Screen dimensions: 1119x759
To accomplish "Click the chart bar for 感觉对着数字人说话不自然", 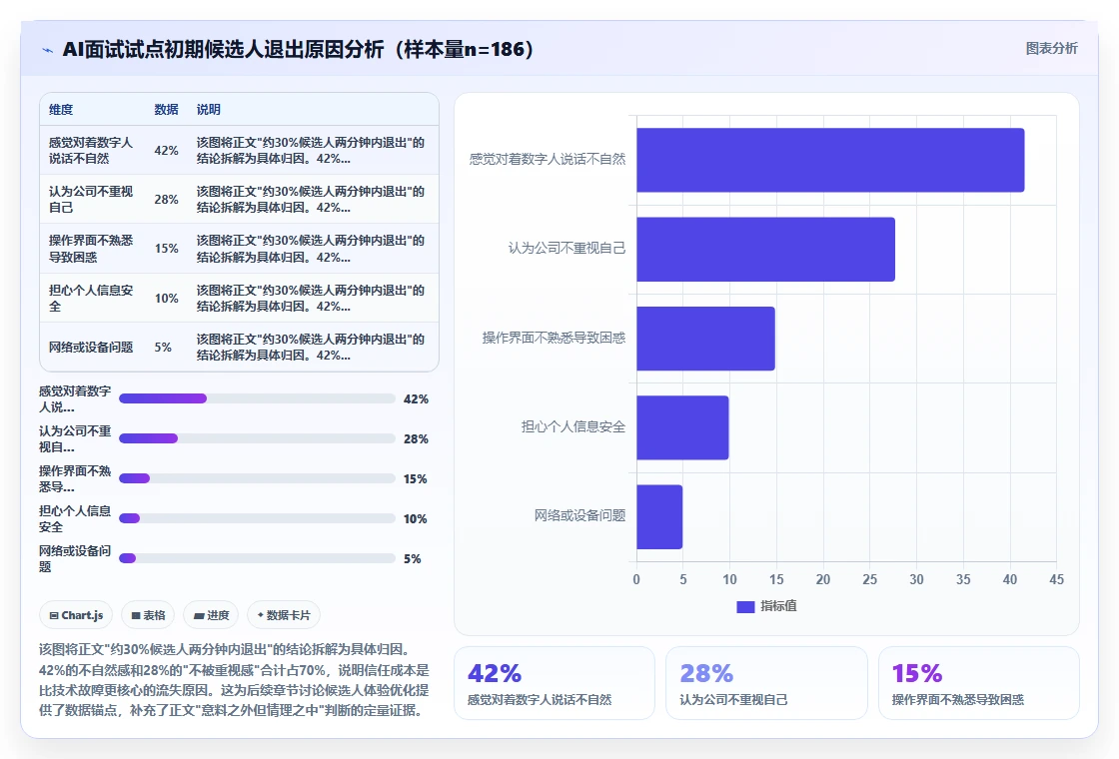I will 830,160.
